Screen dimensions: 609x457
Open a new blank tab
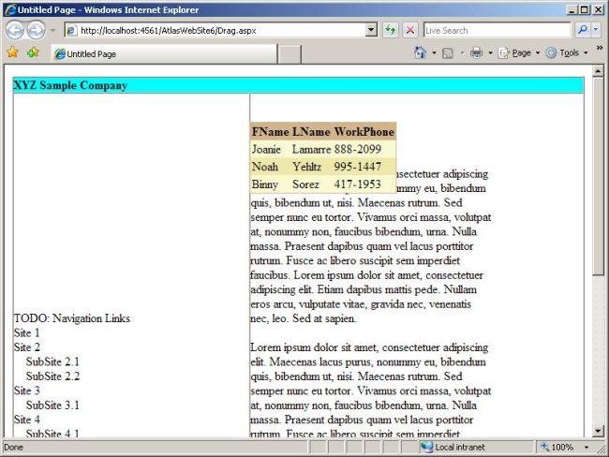tap(290, 54)
